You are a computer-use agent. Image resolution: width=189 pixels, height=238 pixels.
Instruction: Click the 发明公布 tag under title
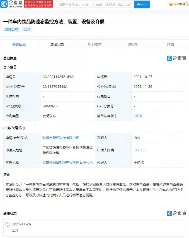coord(11,29)
